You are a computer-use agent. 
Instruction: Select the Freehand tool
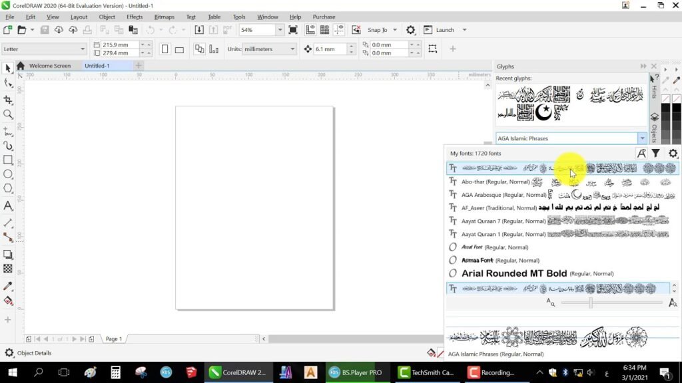pos(8,131)
